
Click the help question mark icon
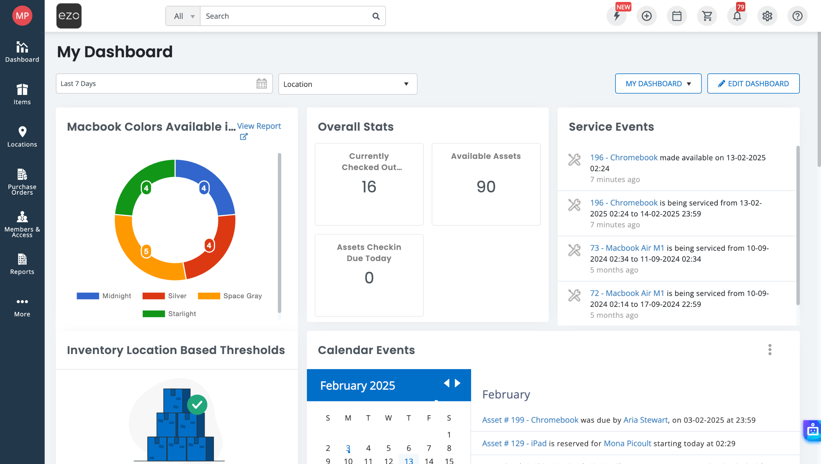[x=797, y=16]
